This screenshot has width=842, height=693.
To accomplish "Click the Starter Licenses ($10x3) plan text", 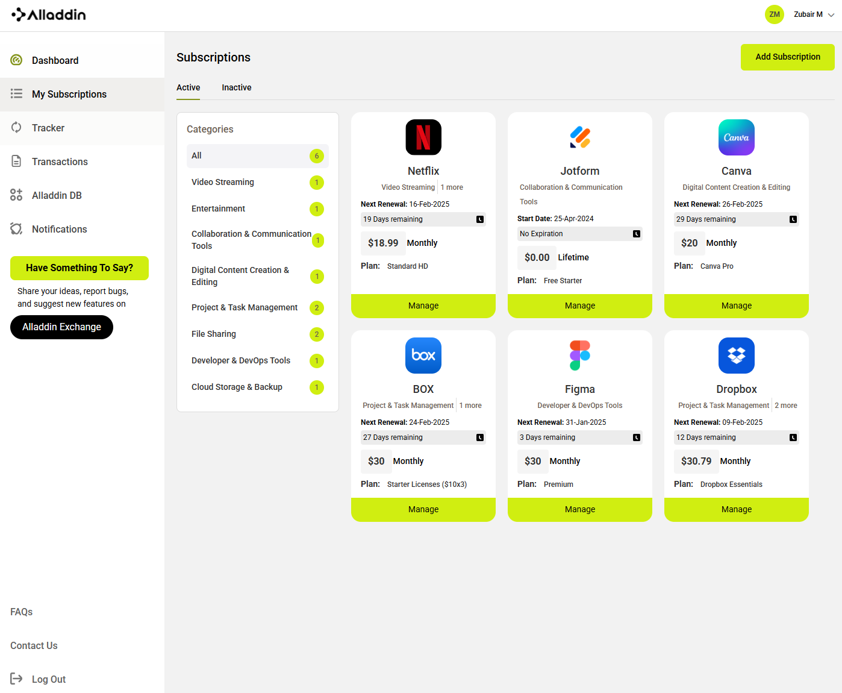I will point(427,484).
